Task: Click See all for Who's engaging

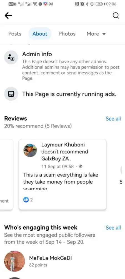Action: 113,228
